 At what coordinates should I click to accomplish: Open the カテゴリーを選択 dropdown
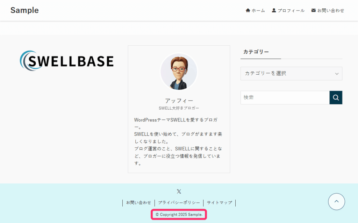coord(291,73)
